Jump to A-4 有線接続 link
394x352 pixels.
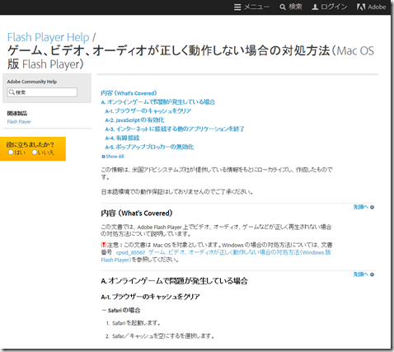pyautogui.click(x=122, y=138)
